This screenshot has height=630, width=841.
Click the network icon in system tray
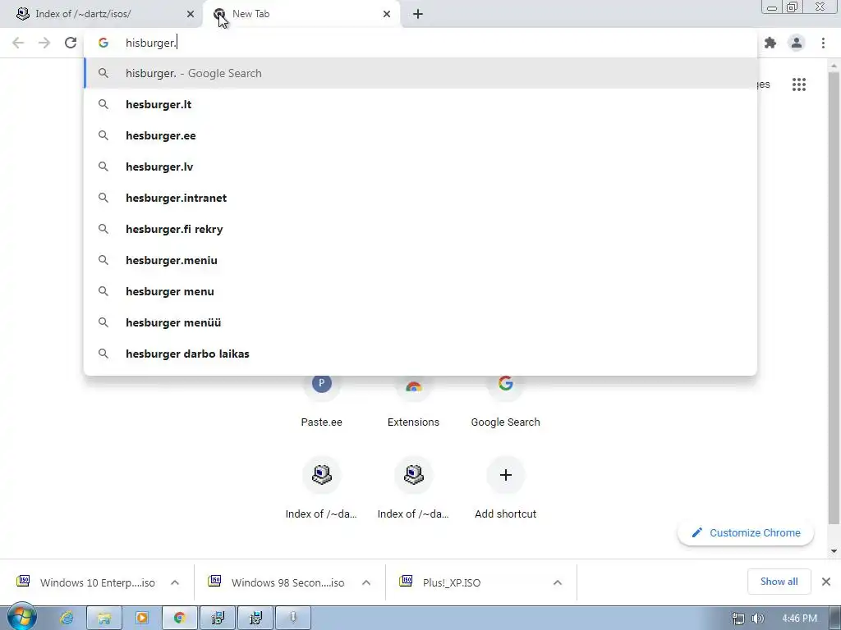click(738, 619)
